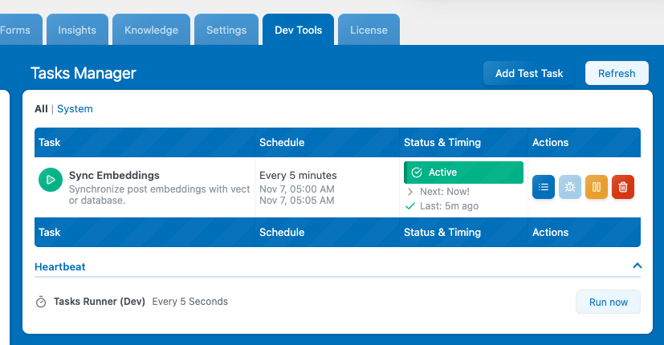
Task: Click the Sync Embeddings task name
Action: [114, 175]
